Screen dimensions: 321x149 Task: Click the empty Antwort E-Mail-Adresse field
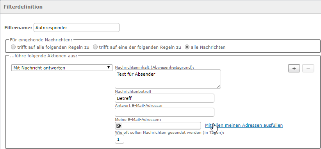pos(164,112)
